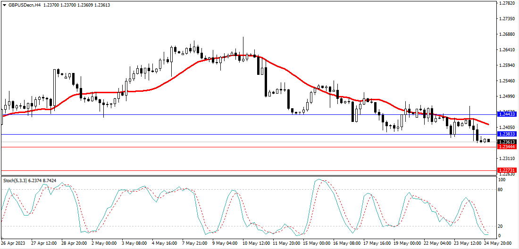519x249 pixels.
Task: Click the triangle arrow beside GBPUSDecn,H4
Action: (4, 5)
